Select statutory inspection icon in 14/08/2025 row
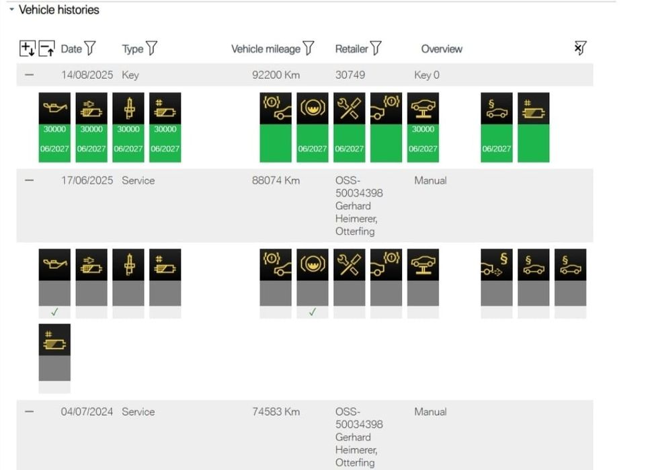Viewport: 648px width, 470px height. tap(497, 108)
